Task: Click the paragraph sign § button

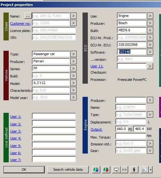Action: click(x=134, y=170)
